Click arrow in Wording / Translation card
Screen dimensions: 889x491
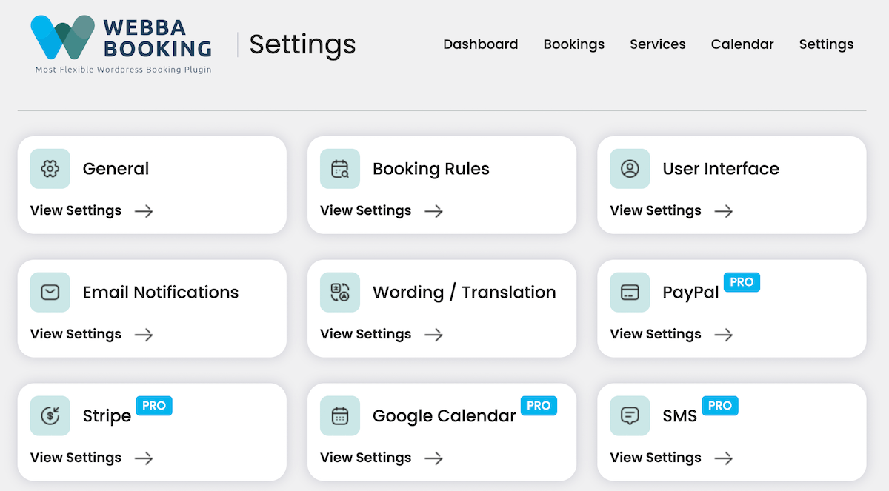coord(433,335)
